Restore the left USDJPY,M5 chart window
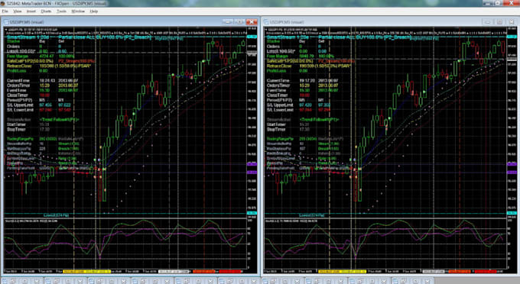The image size is (520, 284). [239, 22]
